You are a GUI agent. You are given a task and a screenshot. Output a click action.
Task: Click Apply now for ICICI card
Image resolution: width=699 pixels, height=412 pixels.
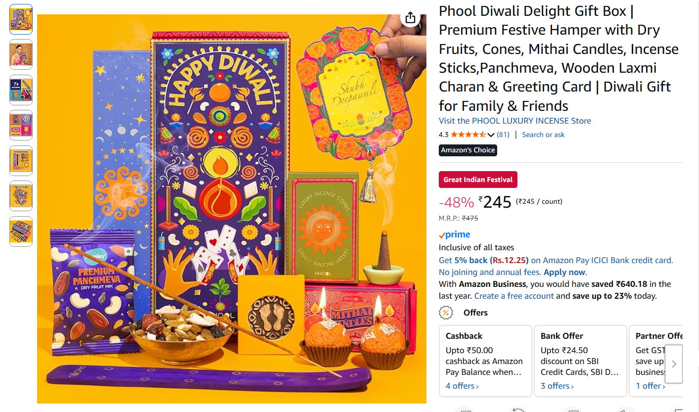(x=564, y=272)
